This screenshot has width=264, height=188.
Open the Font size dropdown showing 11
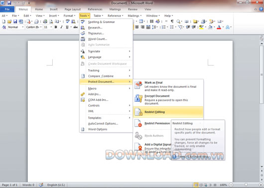(x=48, y=27)
